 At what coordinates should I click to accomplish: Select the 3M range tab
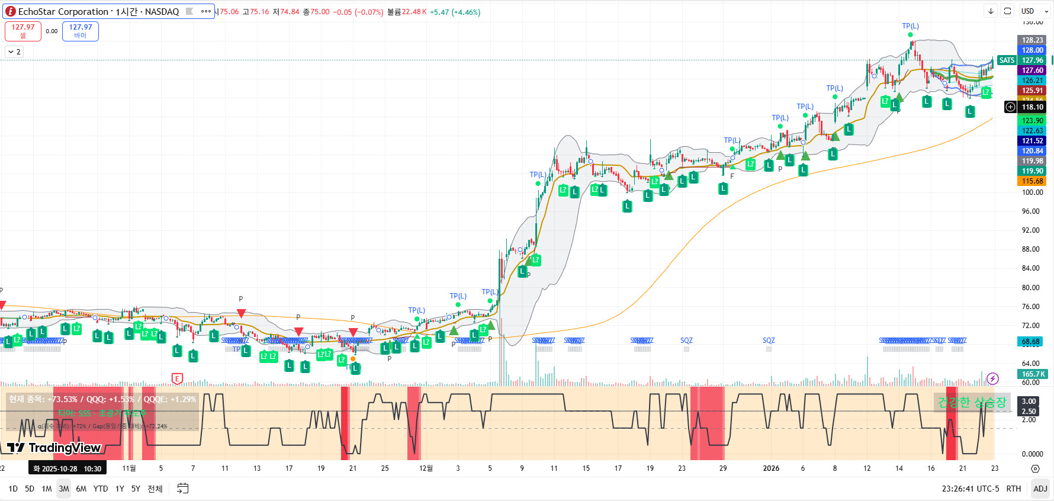click(64, 489)
